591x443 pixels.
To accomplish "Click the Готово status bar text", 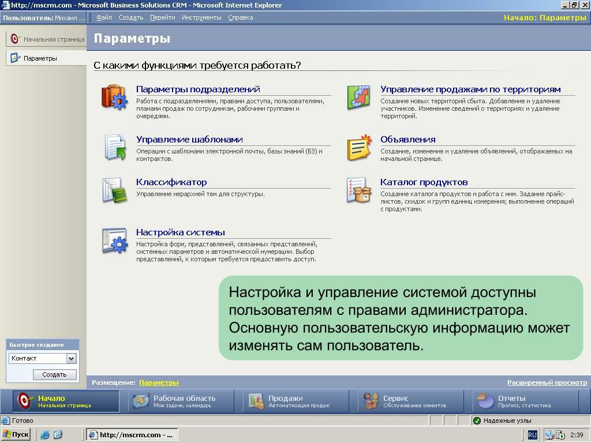I will coord(23,421).
